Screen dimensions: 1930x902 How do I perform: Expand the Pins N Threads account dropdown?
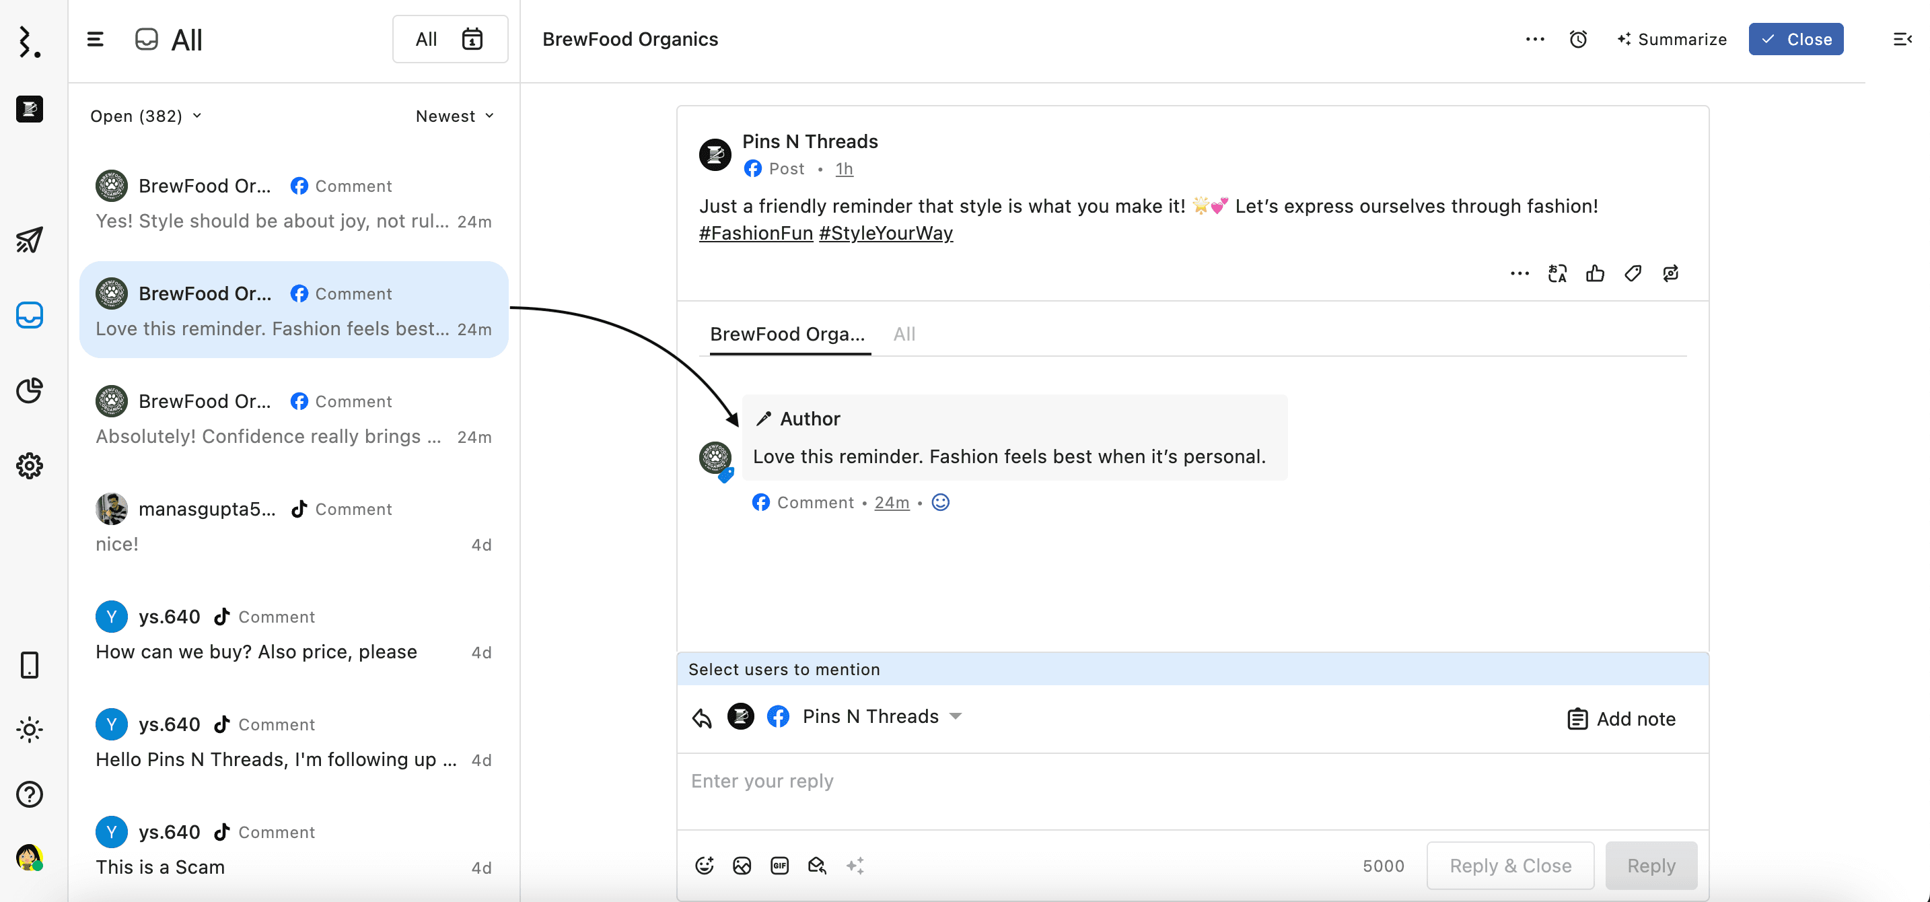click(x=956, y=716)
